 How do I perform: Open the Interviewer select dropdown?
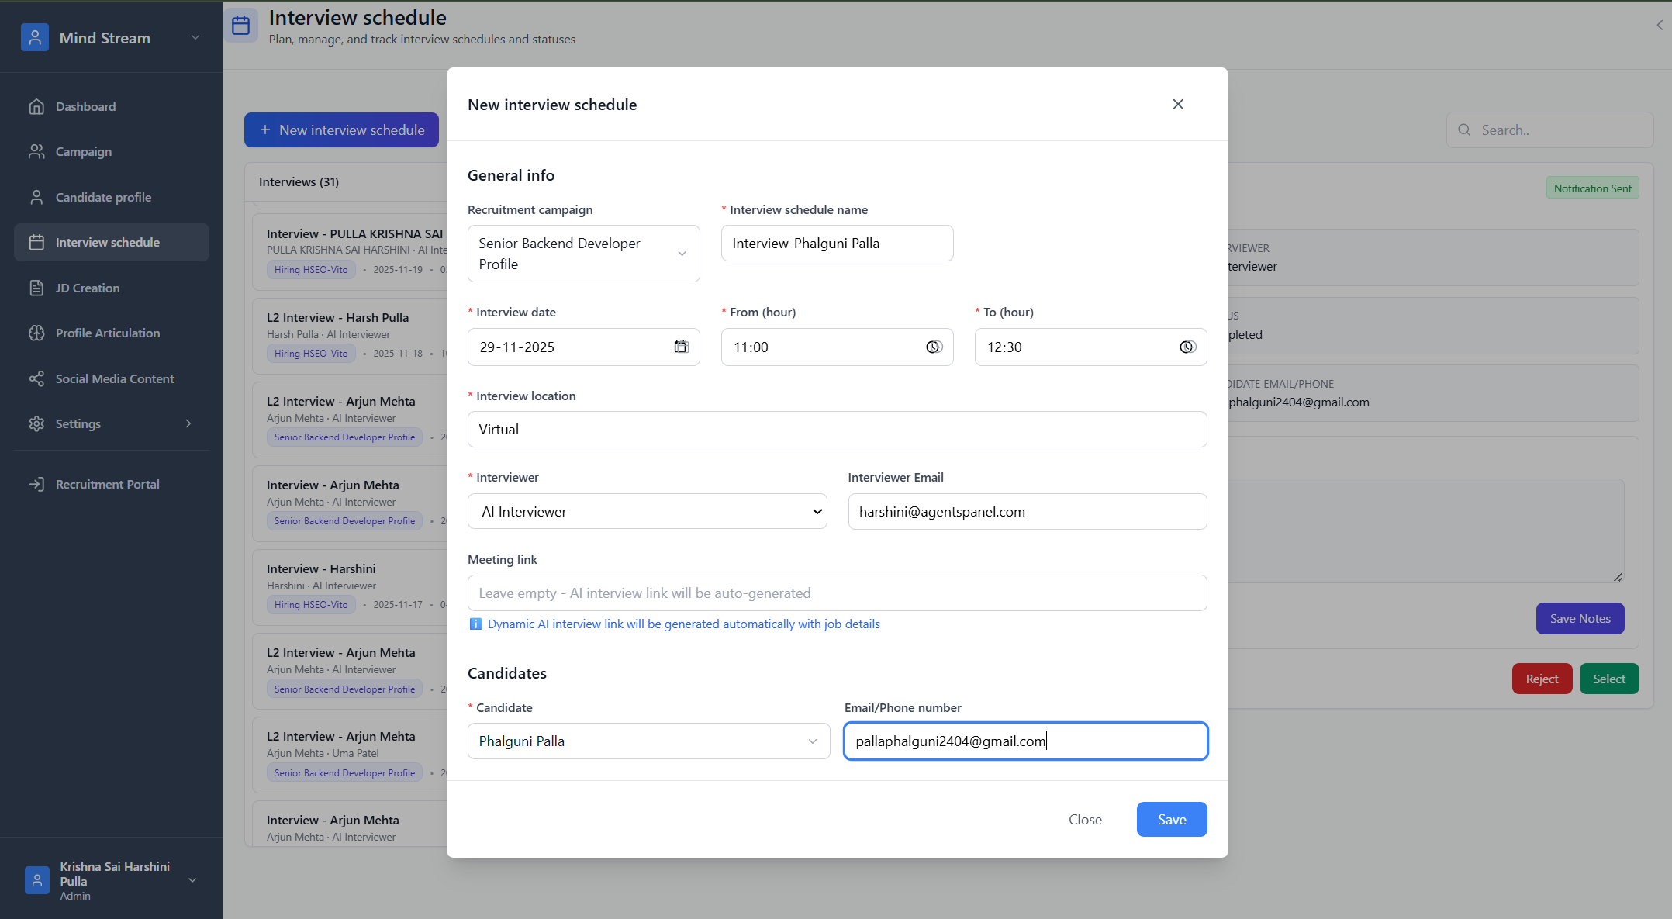[647, 511]
